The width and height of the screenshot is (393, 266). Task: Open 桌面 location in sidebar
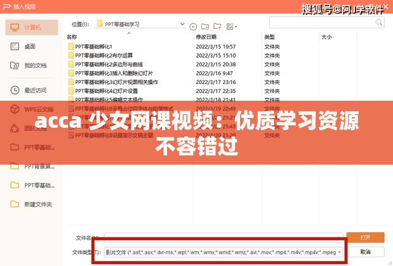pyautogui.click(x=23, y=46)
